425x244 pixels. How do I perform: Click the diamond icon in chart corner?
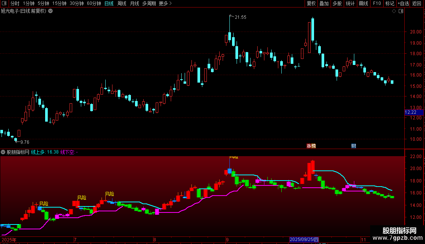(394, 11)
